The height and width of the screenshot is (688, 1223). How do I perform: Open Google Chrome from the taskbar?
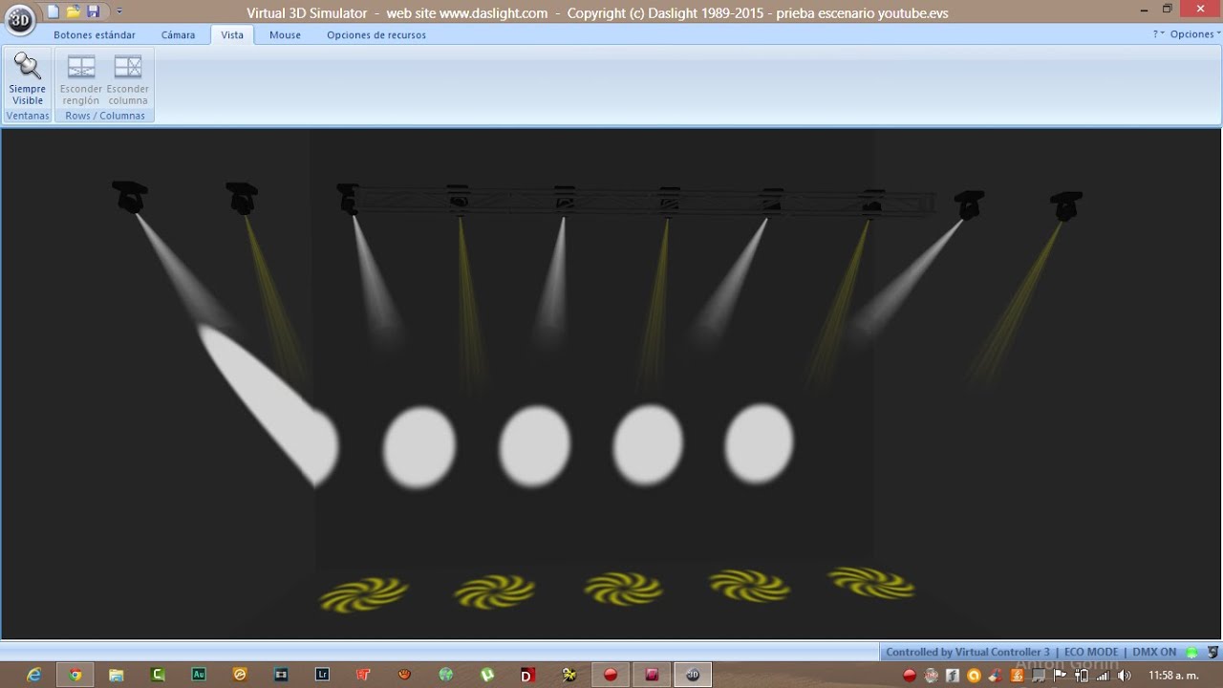coord(75,675)
